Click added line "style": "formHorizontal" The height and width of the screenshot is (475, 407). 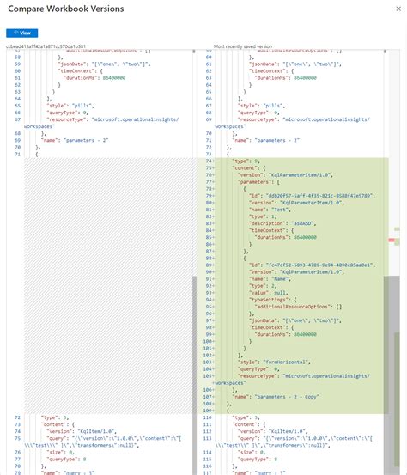point(274,362)
